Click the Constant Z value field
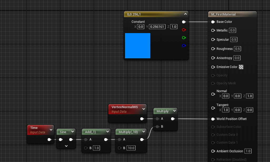Screen dimensions: 270x162 tap(174, 27)
